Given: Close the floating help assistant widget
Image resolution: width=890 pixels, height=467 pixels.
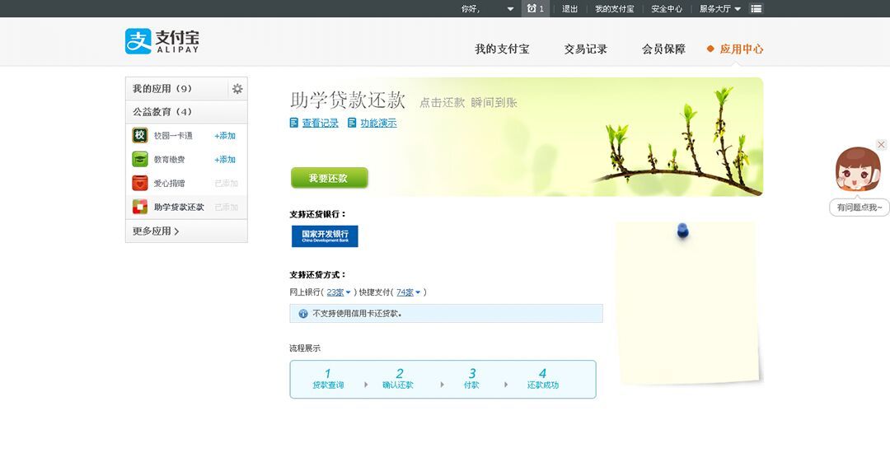Looking at the screenshot, I should (881, 145).
